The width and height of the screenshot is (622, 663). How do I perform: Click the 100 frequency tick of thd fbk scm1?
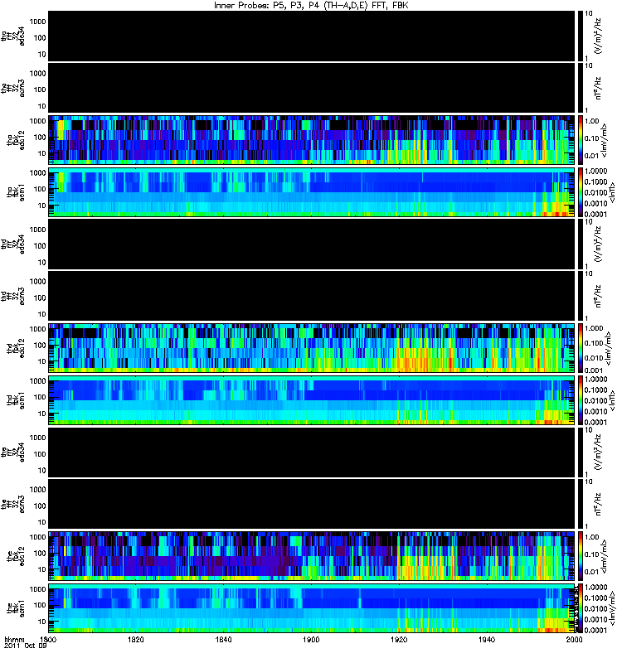point(40,398)
